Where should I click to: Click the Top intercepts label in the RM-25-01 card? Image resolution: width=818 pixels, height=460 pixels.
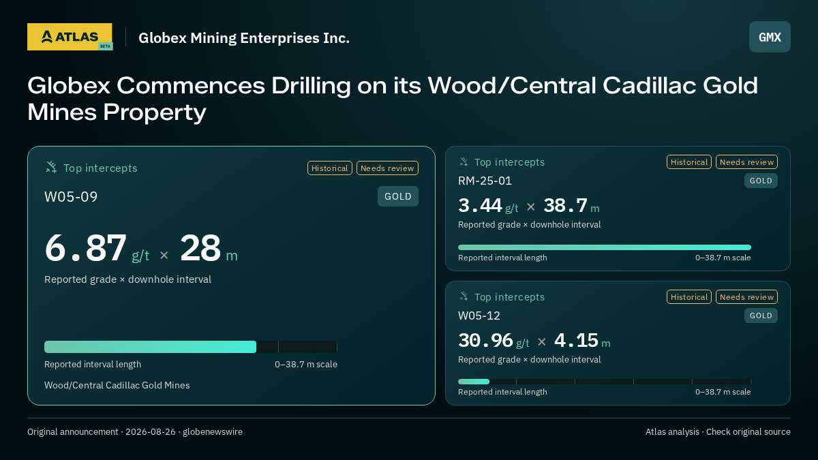[x=509, y=162]
